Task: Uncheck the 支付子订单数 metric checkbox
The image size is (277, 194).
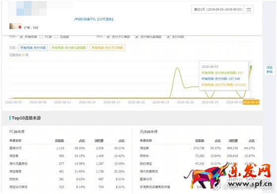Action: pyautogui.click(x=108, y=37)
